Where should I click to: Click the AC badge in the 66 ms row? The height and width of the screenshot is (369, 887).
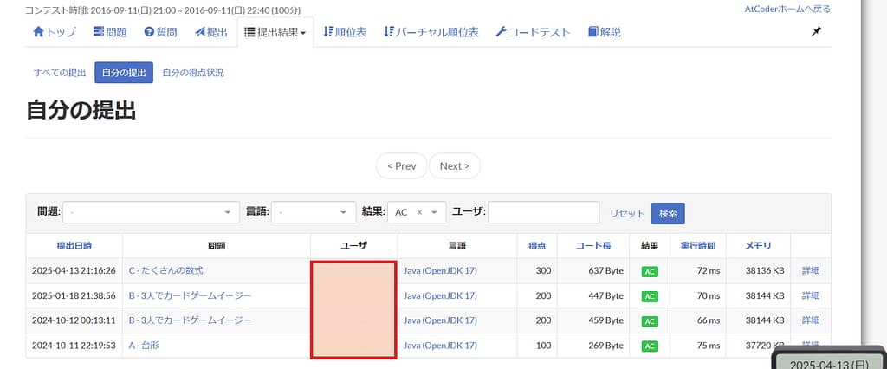(650, 320)
